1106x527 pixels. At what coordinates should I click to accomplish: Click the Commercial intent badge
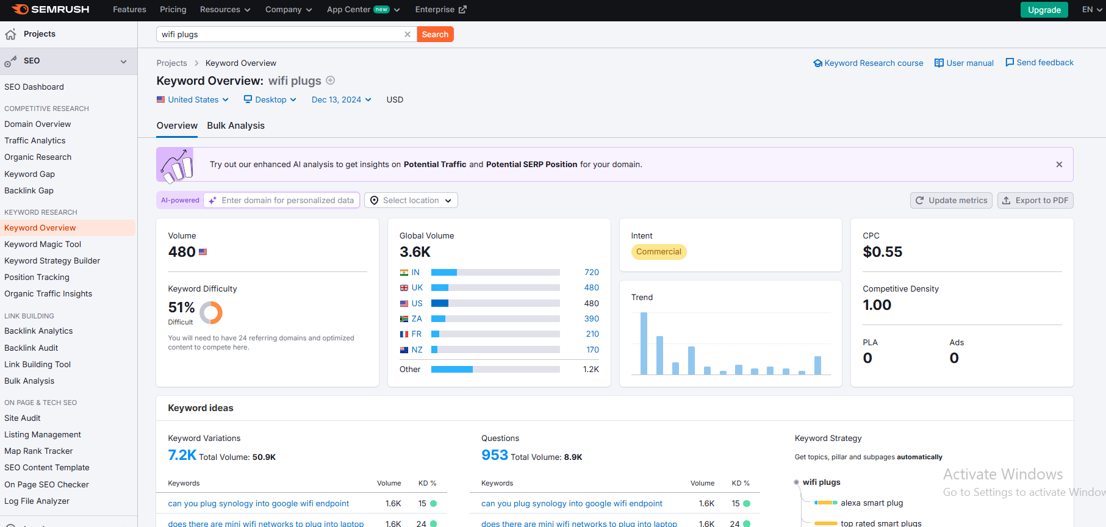click(x=659, y=252)
